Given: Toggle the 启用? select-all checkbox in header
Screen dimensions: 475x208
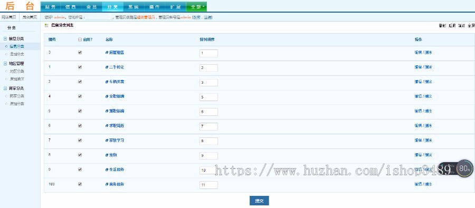Looking at the screenshot, I should tap(80, 39).
